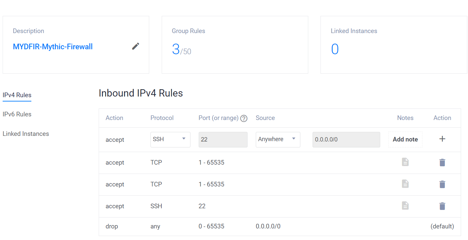468x240 pixels.
Task: Open the SSH protocol dropdown
Action: pos(170,140)
